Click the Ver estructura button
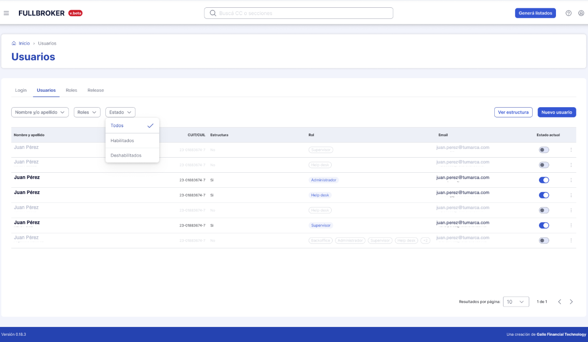The height and width of the screenshot is (342, 588). pos(513,112)
